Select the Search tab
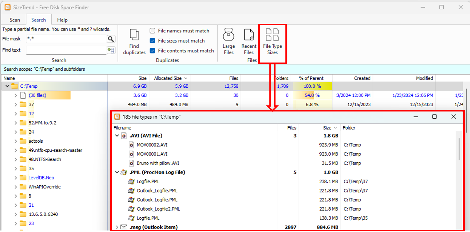470x232 pixels. coord(39,20)
